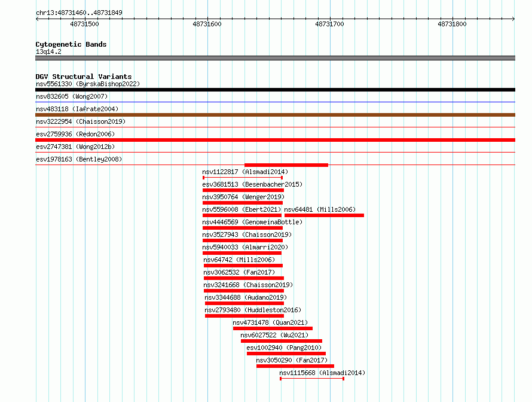Select the red bar under nsv64481
The height and width of the screenshot is (402, 532).
pos(324,215)
